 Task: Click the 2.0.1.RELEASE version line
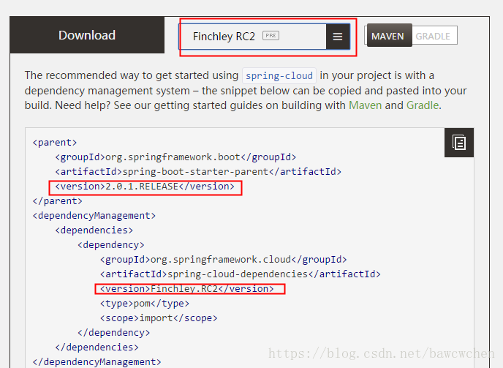pyautogui.click(x=145, y=187)
